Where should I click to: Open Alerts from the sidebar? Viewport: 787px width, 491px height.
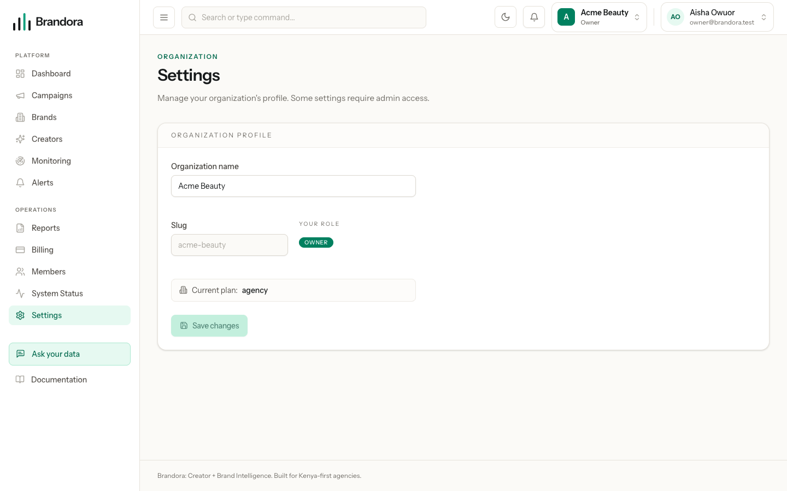(x=70, y=183)
